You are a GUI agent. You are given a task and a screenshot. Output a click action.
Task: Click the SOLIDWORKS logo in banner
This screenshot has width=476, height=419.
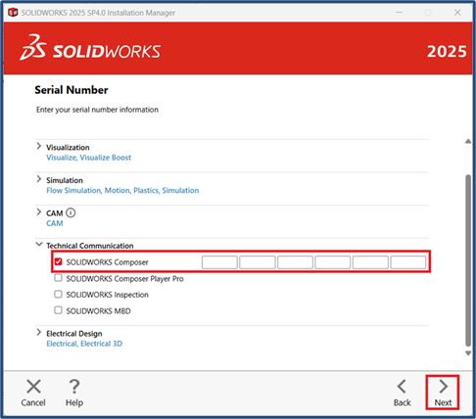tap(90, 48)
